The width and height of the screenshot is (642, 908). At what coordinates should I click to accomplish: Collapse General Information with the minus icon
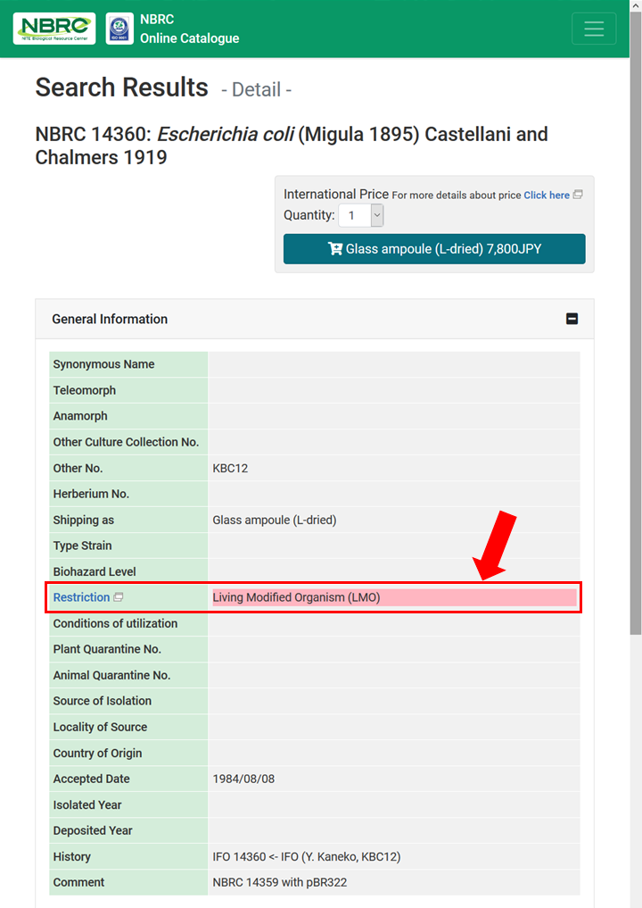[572, 319]
